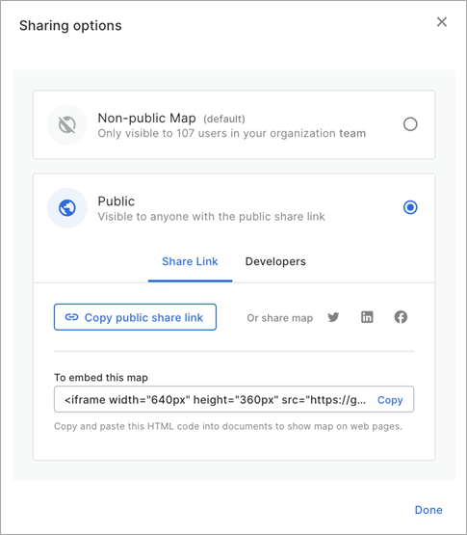Focus the iframe embed code field
Screen dimensions: 467x535
(x=234, y=399)
